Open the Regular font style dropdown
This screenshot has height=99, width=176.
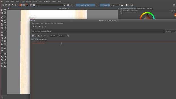tap(170, 31)
